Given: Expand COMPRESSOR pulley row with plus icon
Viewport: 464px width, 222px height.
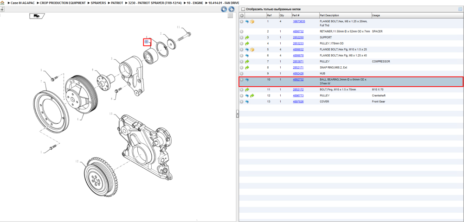Looking at the screenshot, I should (241, 62).
